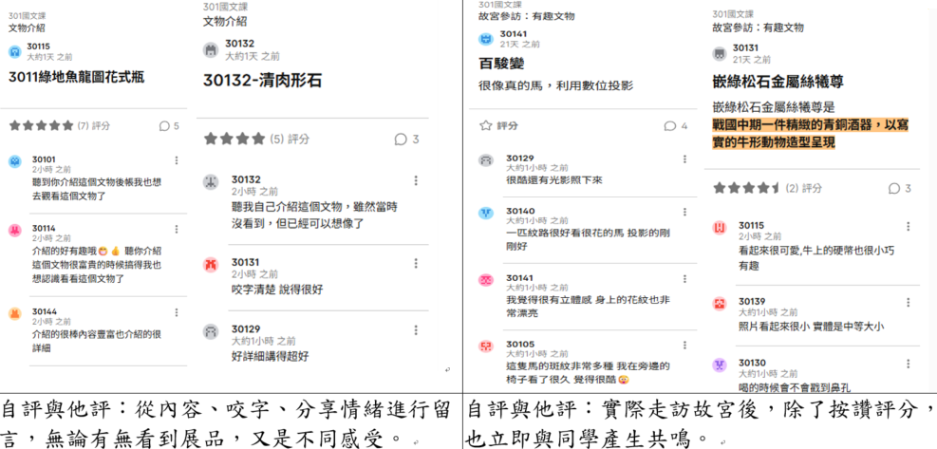Image resolution: width=937 pixels, height=449 pixels.
Task: Click the comment icon on the 30132 清肉形石 post
Action: tap(401, 140)
